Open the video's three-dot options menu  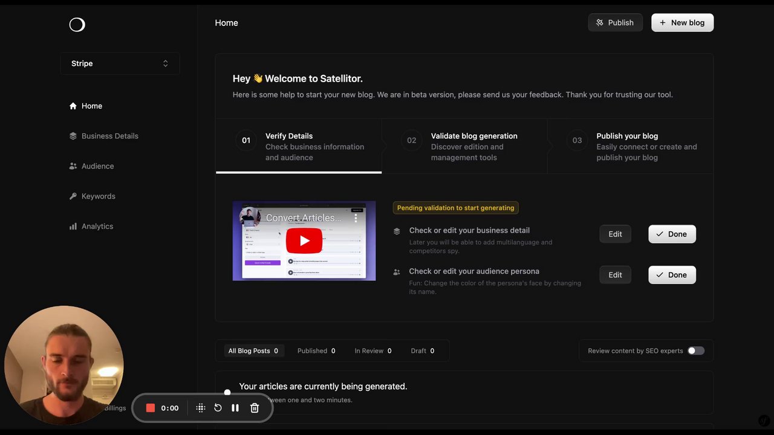click(x=356, y=217)
